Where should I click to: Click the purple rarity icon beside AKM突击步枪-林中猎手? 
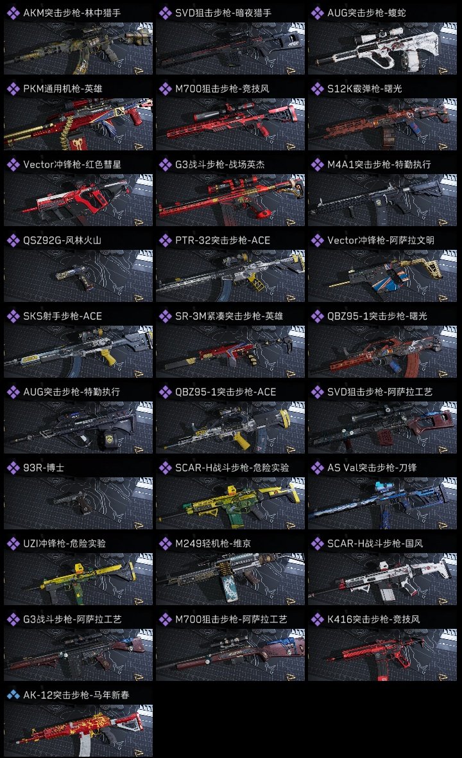(x=13, y=13)
